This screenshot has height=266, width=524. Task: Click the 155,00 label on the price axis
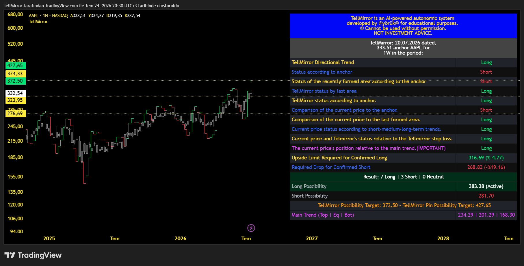pyautogui.click(x=15, y=177)
